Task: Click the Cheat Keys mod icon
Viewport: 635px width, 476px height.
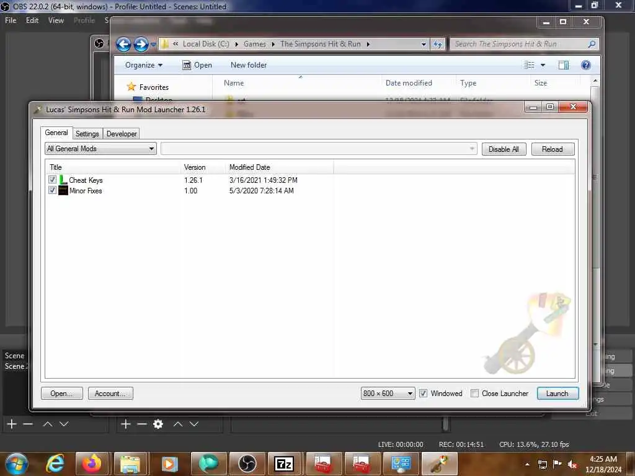Action: pyautogui.click(x=63, y=180)
